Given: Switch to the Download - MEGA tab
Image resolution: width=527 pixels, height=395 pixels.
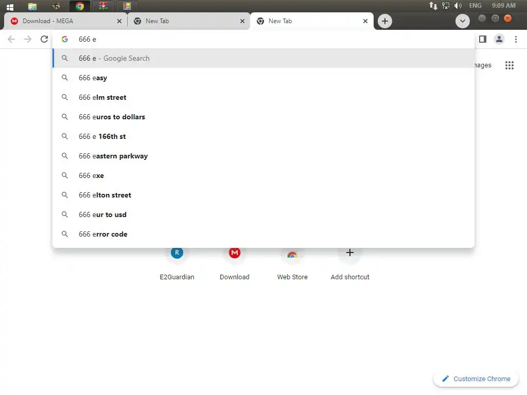Looking at the screenshot, I should pyautogui.click(x=66, y=21).
